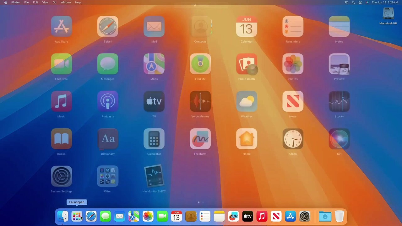Launch the Stocks app
Screen dimensions: 402x226
pyautogui.click(x=339, y=101)
